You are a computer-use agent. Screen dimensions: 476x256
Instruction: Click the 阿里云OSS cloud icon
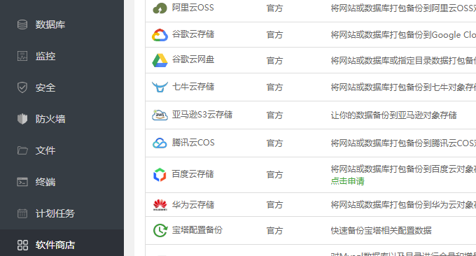point(160,8)
